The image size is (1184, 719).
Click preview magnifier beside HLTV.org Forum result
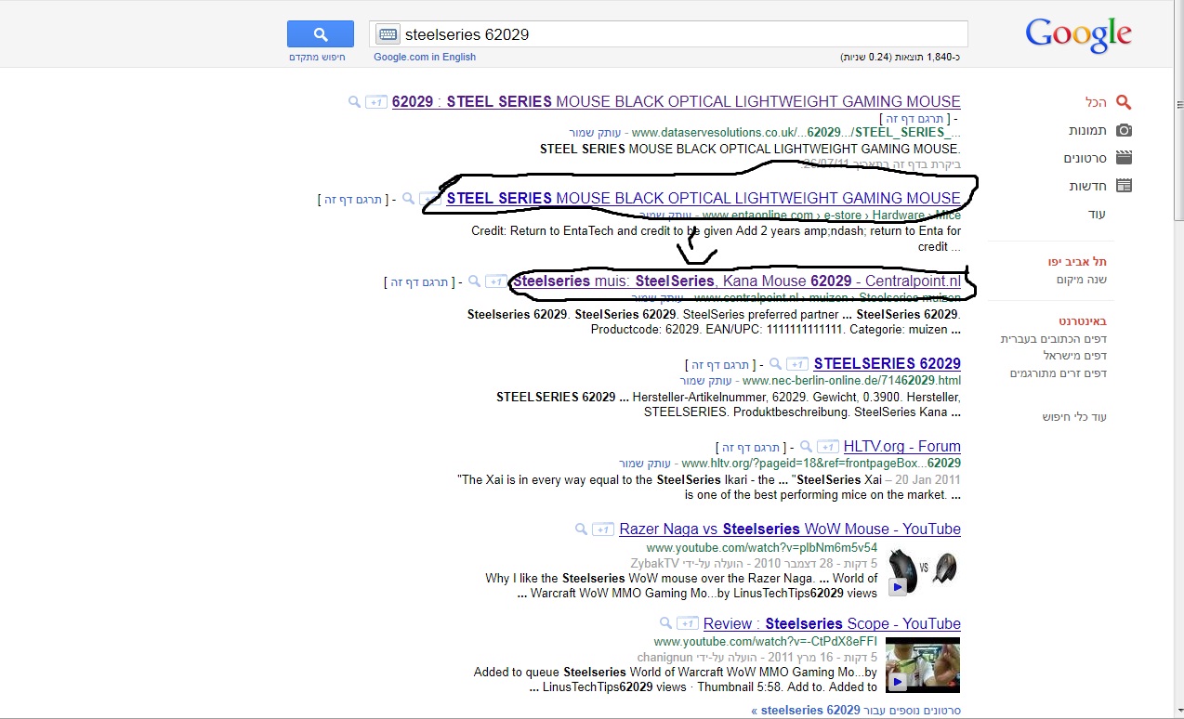(807, 447)
